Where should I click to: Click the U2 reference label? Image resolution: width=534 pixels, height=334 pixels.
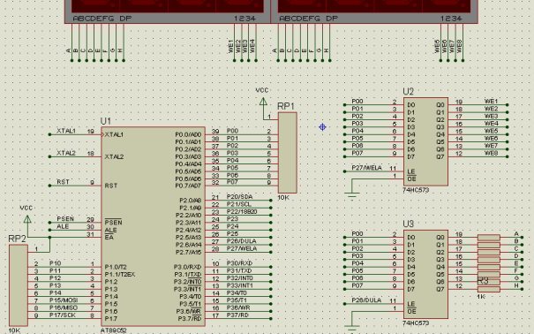(408, 92)
